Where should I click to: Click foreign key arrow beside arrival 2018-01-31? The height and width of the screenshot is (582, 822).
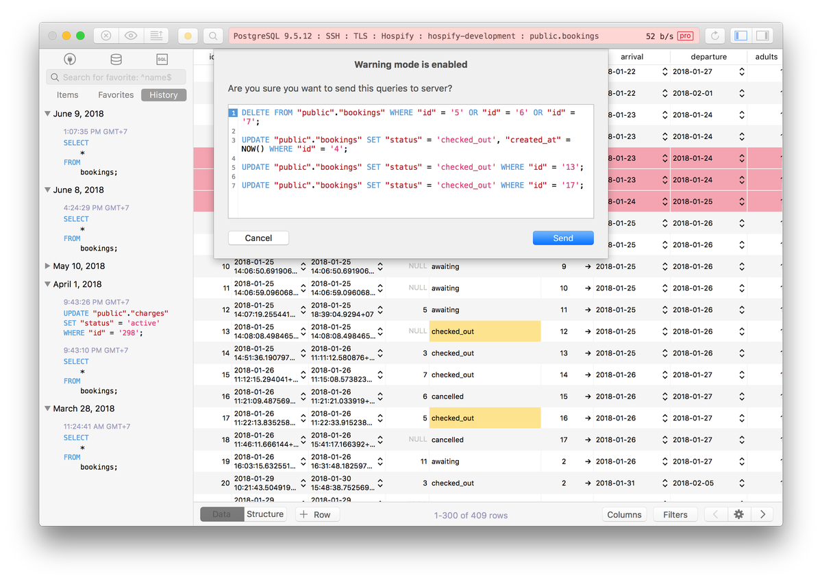[588, 483]
